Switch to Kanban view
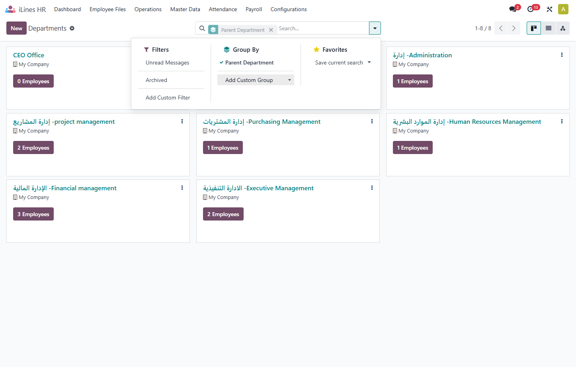Screen dimensions: 576x367 point(534,28)
